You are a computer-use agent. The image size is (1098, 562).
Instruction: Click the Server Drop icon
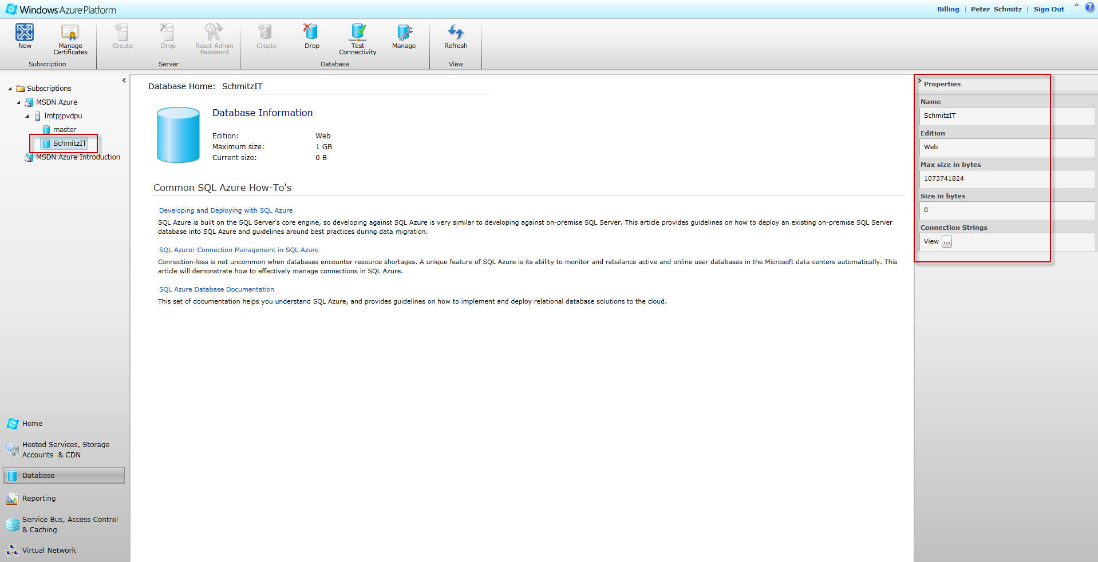pos(168,32)
